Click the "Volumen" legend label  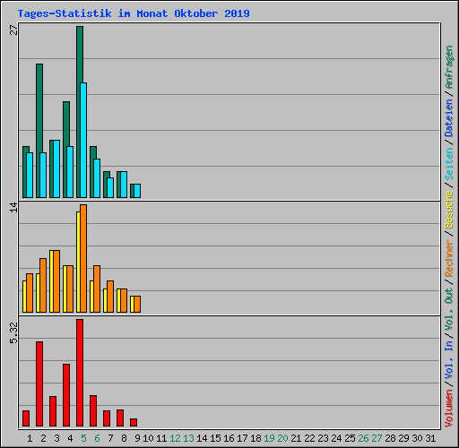(x=449, y=408)
